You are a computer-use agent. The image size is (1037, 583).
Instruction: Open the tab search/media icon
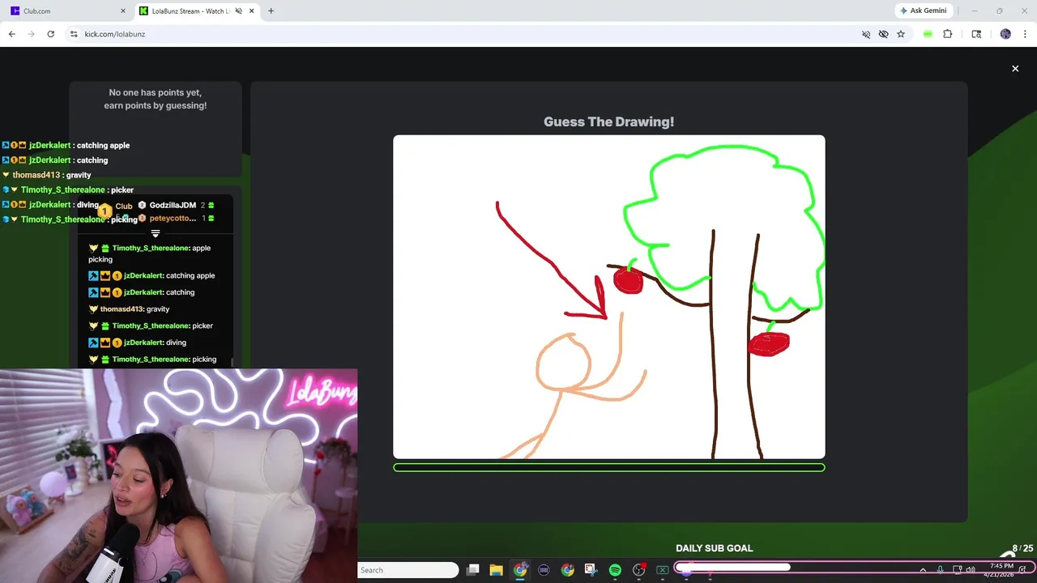coord(976,34)
